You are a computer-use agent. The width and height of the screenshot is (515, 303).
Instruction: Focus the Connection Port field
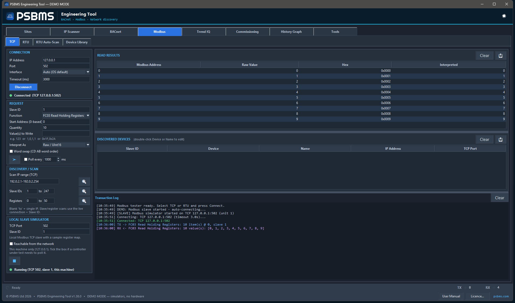pyautogui.click(x=66, y=66)
